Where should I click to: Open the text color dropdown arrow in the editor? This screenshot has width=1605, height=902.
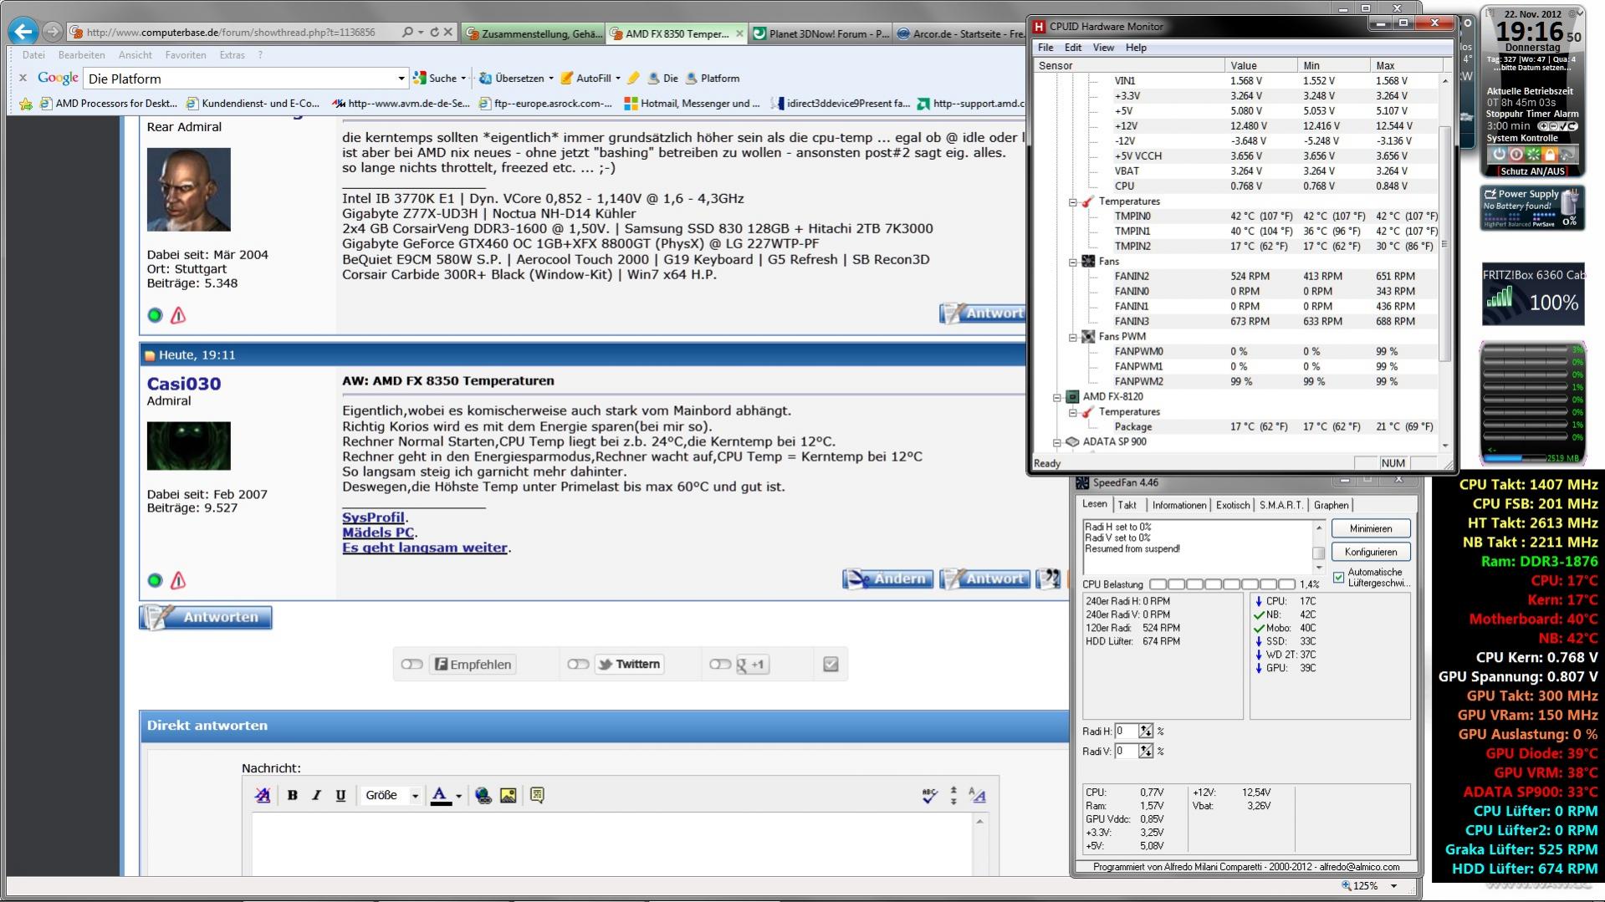coord(458,796)
